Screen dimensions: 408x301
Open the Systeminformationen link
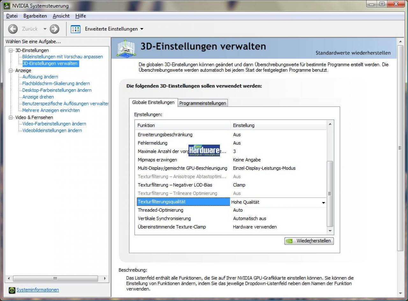38,290
